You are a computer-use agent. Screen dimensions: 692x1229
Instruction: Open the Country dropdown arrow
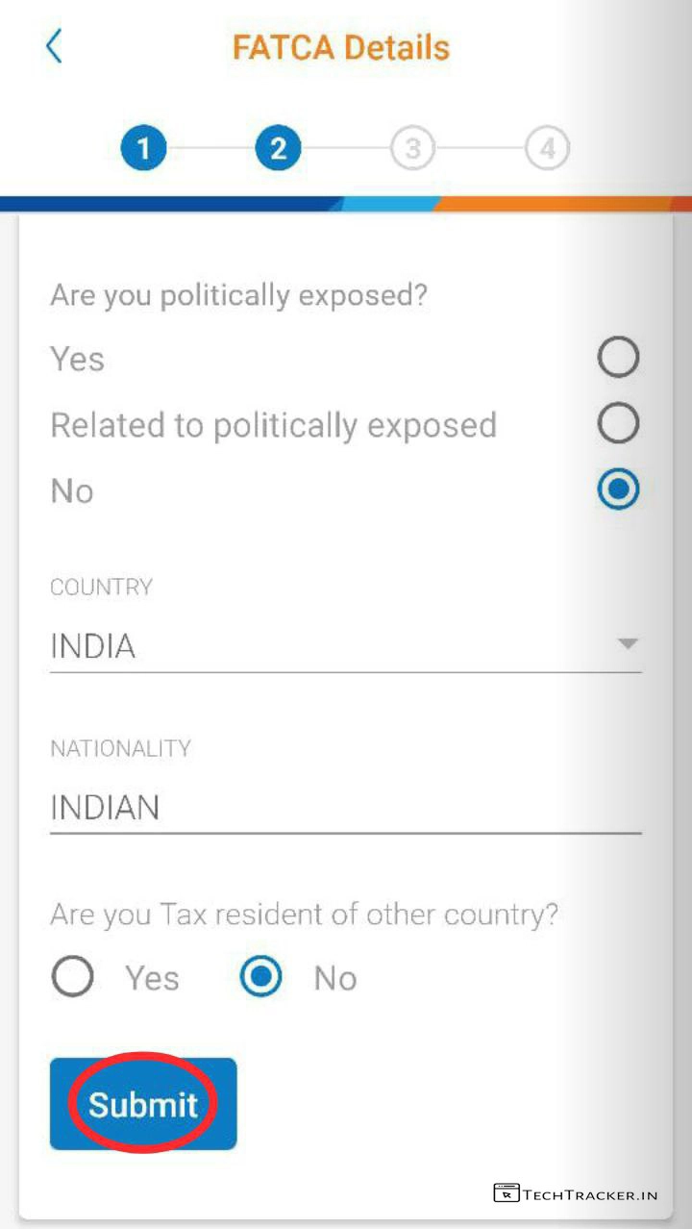[628, 643]
